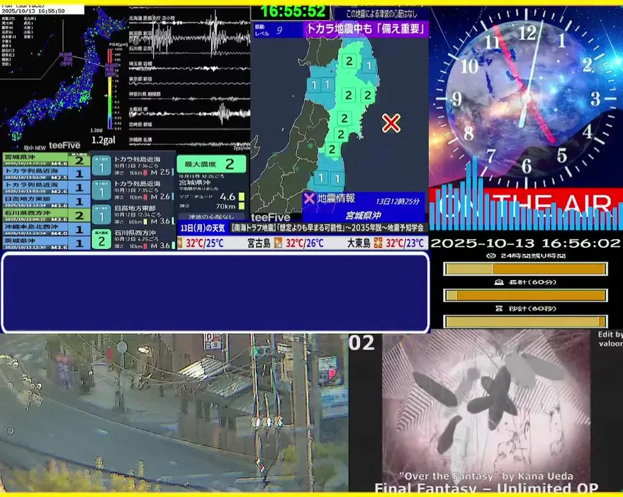Click the 2025-10-13 16:56:02 timestamp
The width and height of the screenshot is (623, 497).
click(525, 243)
